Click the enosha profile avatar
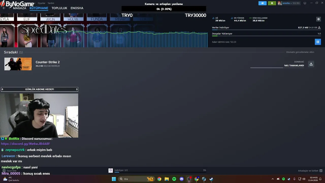Image resolution: width=325 pixels, height=183 pixels. tap(280, 3)
